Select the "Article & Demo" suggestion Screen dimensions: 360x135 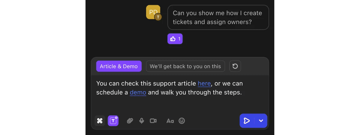click(x=119, y=66)
